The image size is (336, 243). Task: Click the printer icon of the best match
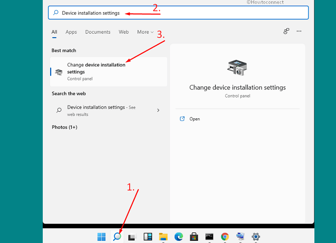58,72
